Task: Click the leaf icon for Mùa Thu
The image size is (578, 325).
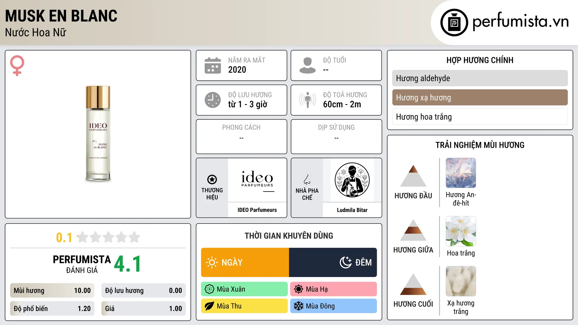Action: click(209, 306)
